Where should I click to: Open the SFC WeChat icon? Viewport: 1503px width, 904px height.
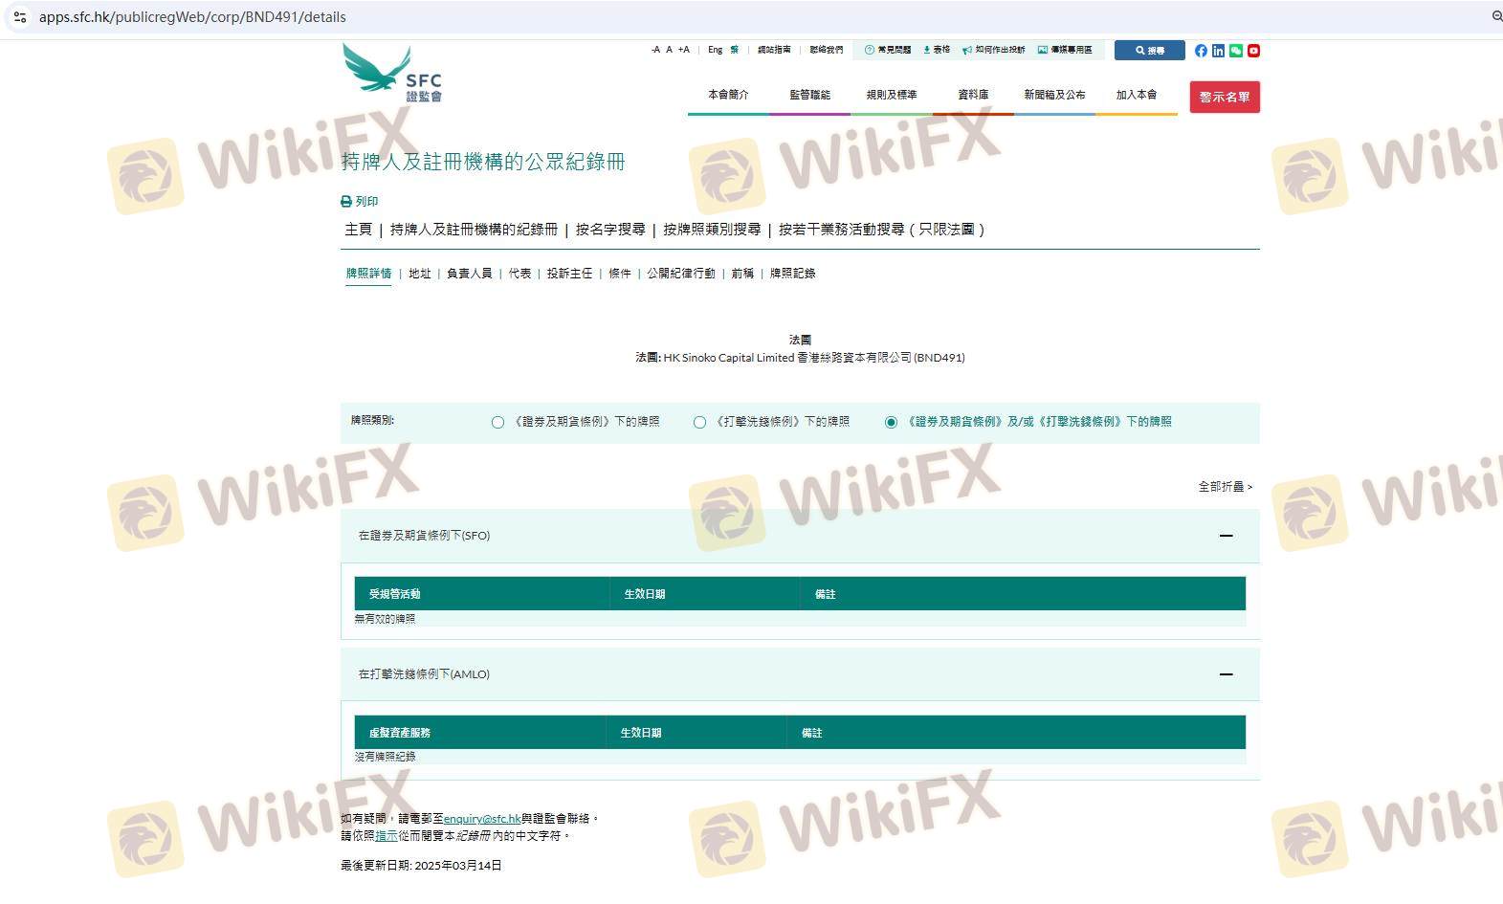(x=1236, y=51)
